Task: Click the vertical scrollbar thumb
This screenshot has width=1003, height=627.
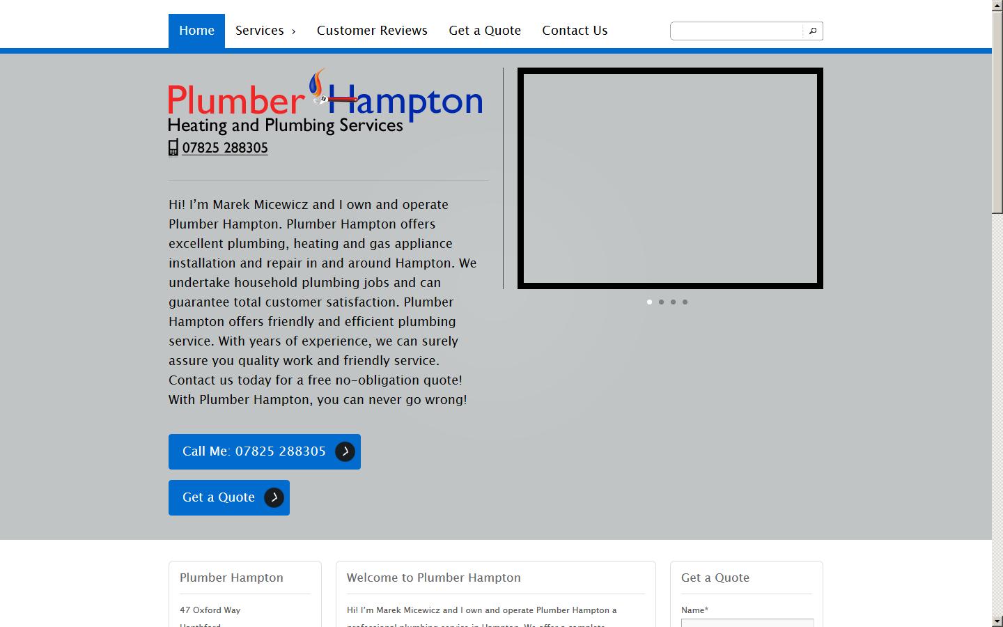Action: 997,114
